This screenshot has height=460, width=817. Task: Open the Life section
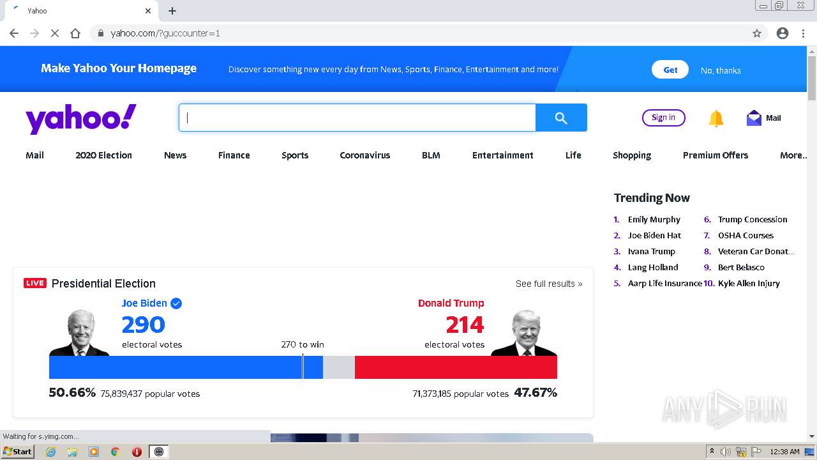coord(573,155)
